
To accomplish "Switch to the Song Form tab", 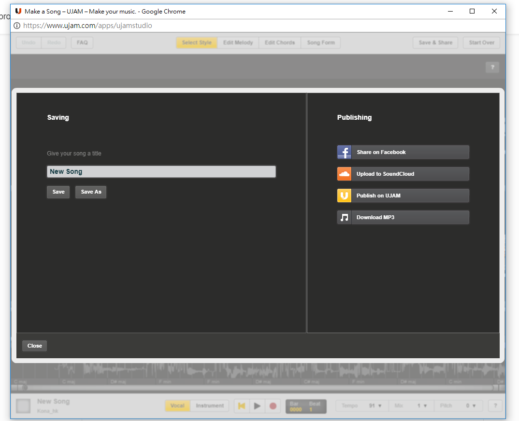I will click(321, 42).
